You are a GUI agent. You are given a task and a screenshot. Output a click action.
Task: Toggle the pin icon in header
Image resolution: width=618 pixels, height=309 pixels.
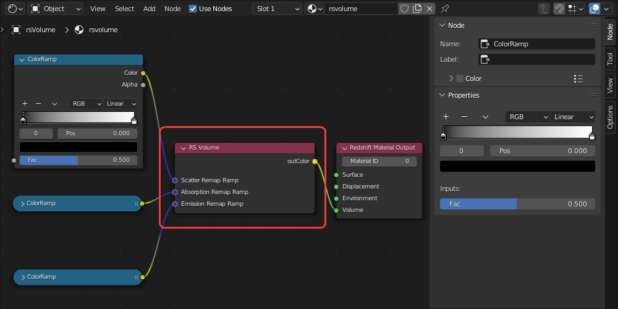445,9
